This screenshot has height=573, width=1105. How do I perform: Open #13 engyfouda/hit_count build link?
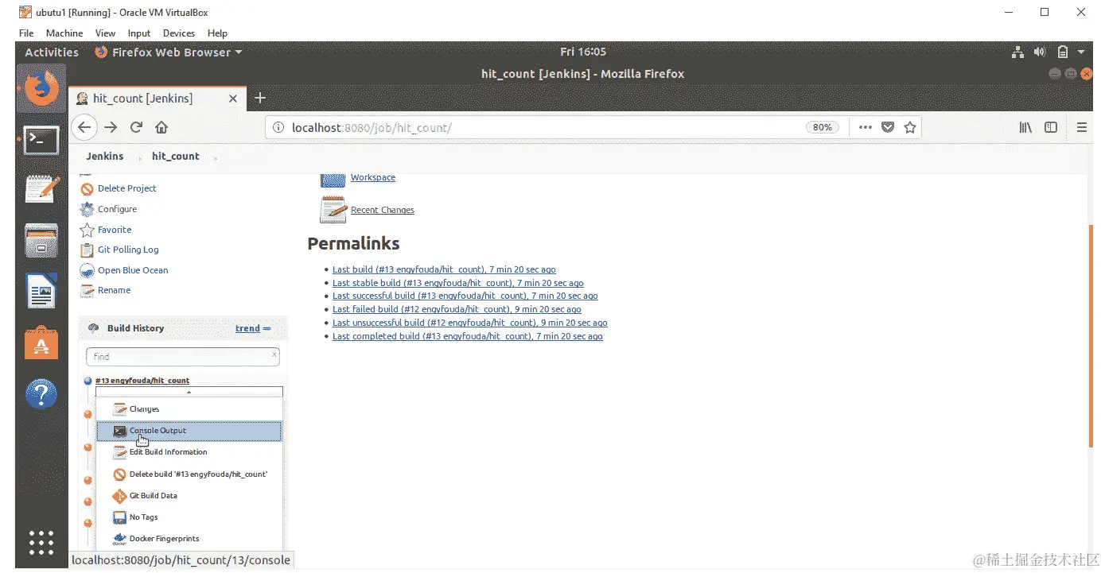point(142,381)
